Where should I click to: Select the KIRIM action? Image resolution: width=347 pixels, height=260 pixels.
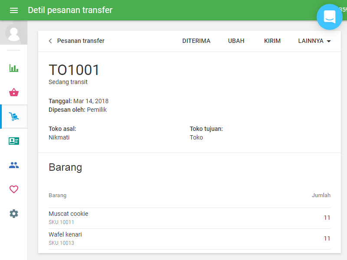pos(272,41)
